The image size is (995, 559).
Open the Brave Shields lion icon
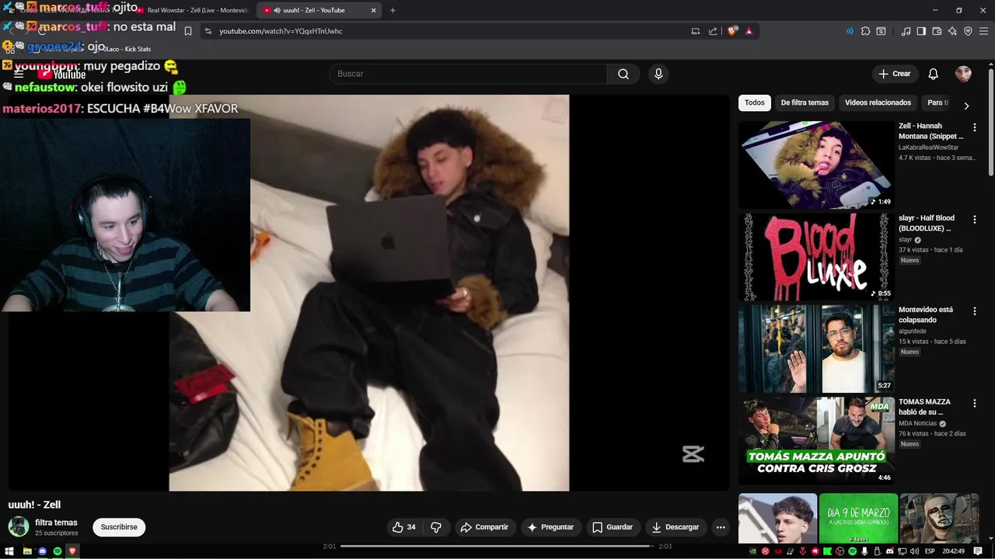[x=732, y=31]
